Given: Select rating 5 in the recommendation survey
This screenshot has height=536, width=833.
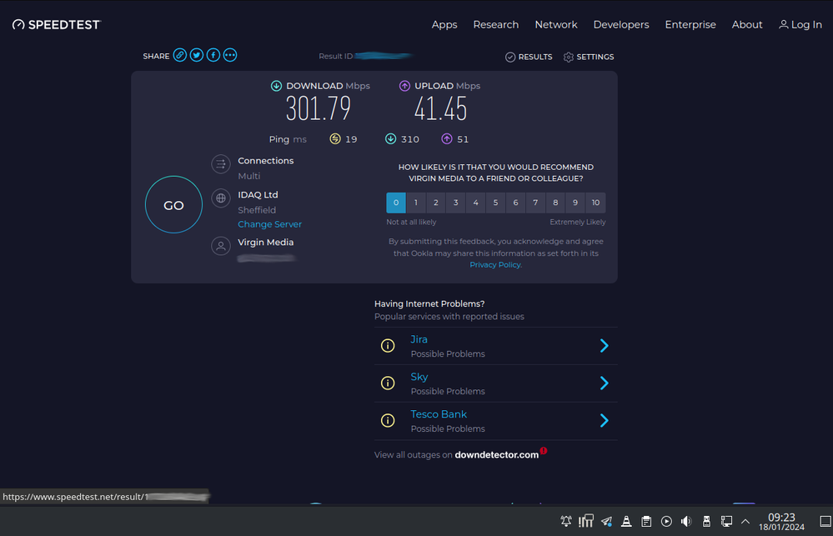Looking at the screenshot, I should (x=495, y=203).
